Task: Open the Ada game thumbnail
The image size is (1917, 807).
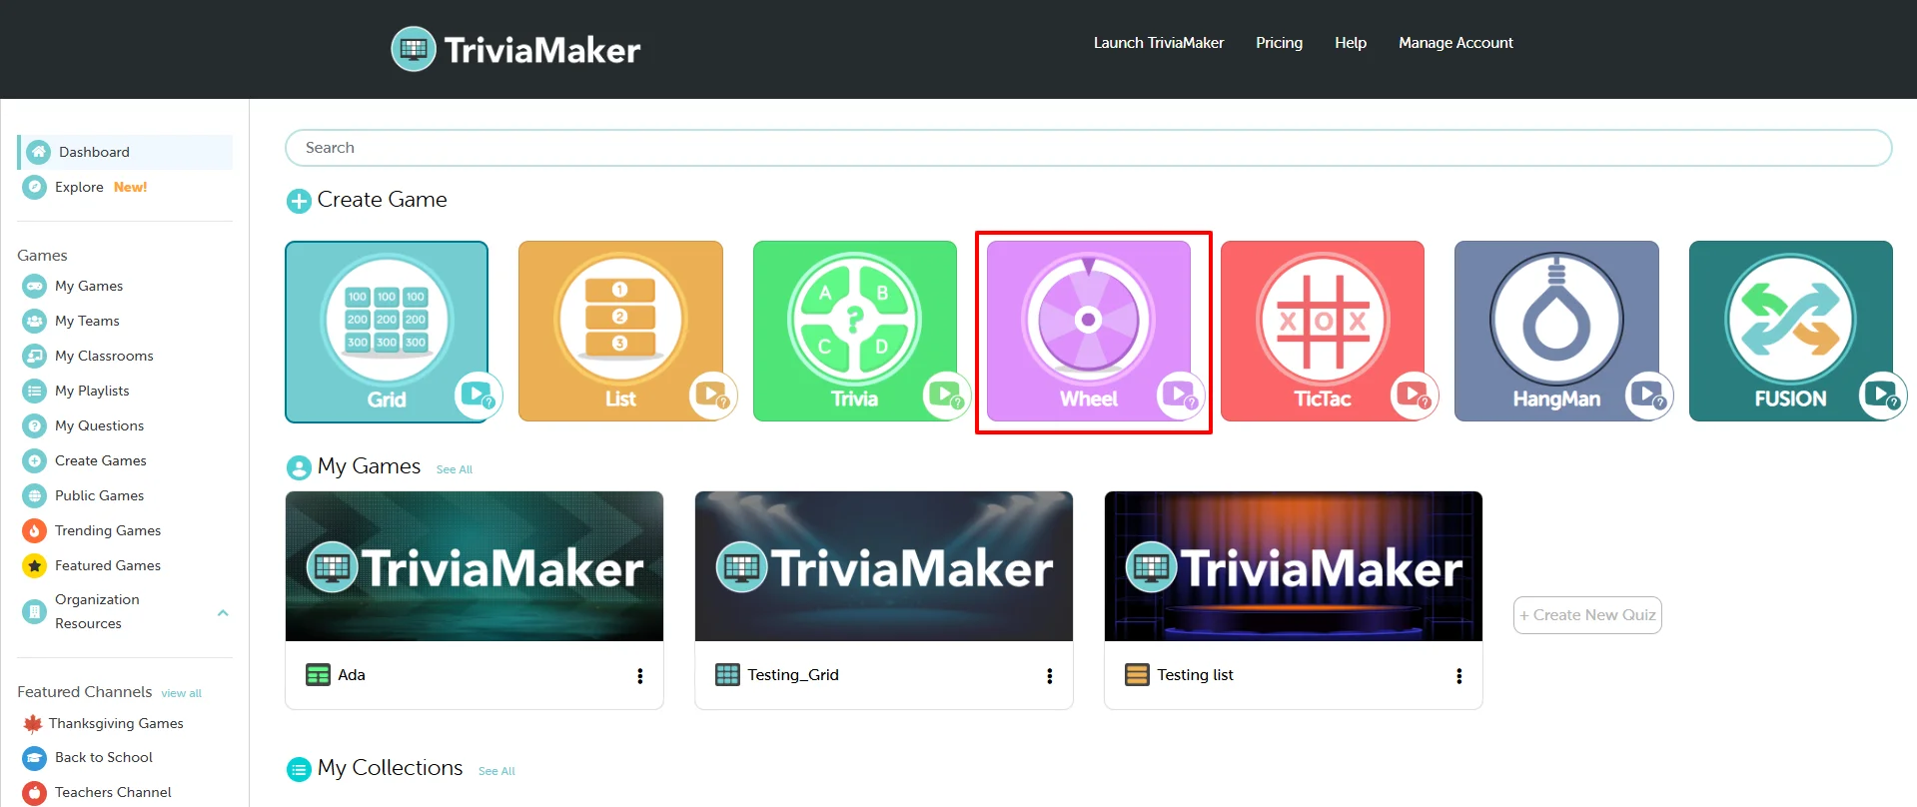Action: tap(475, 566)
